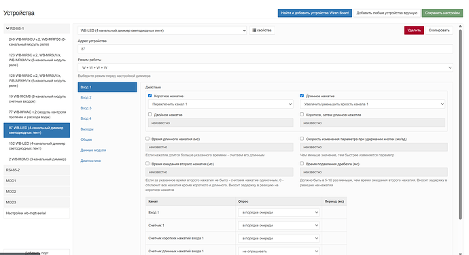Click Найти и добавить устройства Wiren Board
Image resolution: width=469 pixels, height=255 pixels.
pyautogui.click(x=315, y=13)
